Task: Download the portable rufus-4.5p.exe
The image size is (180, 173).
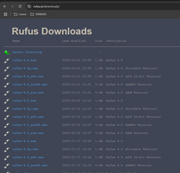Action: point(25,109)
